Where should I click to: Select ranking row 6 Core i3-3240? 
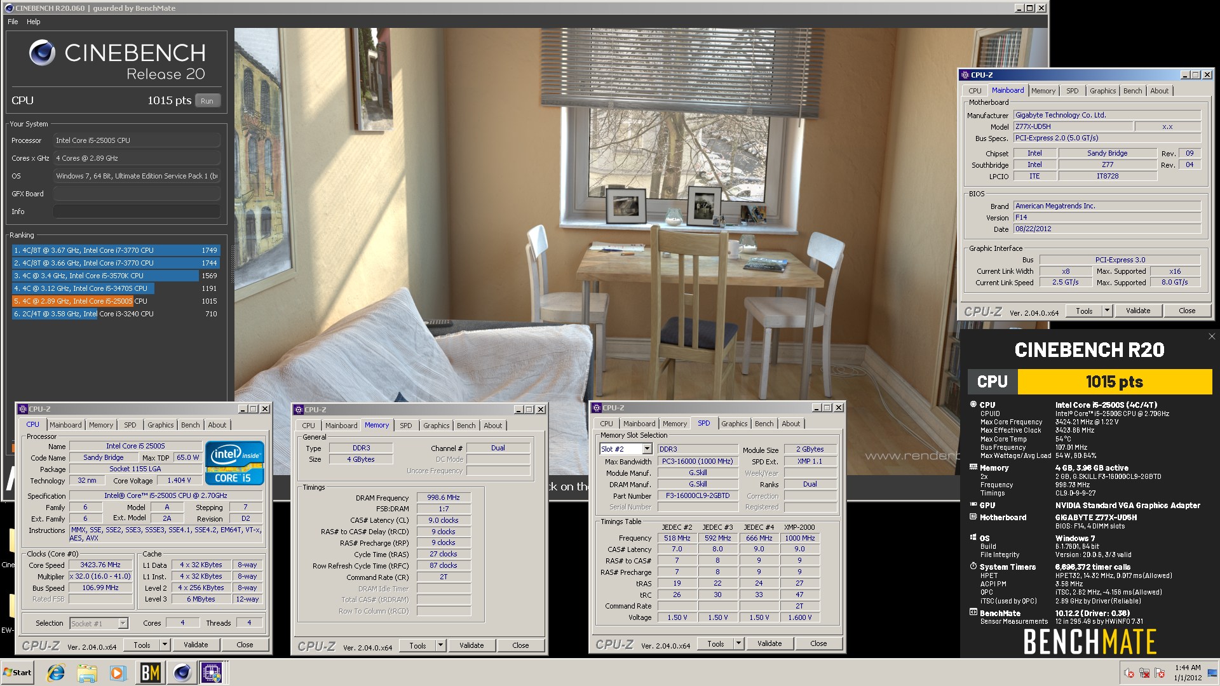click(115, 314)
